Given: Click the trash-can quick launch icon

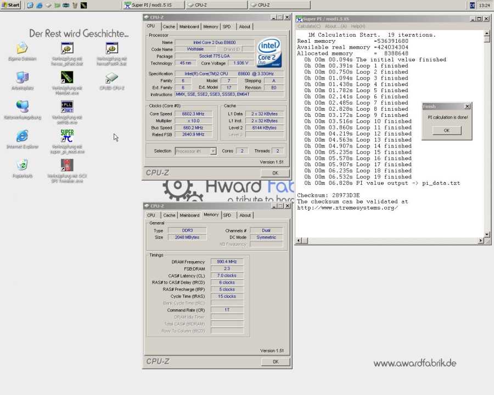Looking at the screenshot, I should tap(75, 5).
